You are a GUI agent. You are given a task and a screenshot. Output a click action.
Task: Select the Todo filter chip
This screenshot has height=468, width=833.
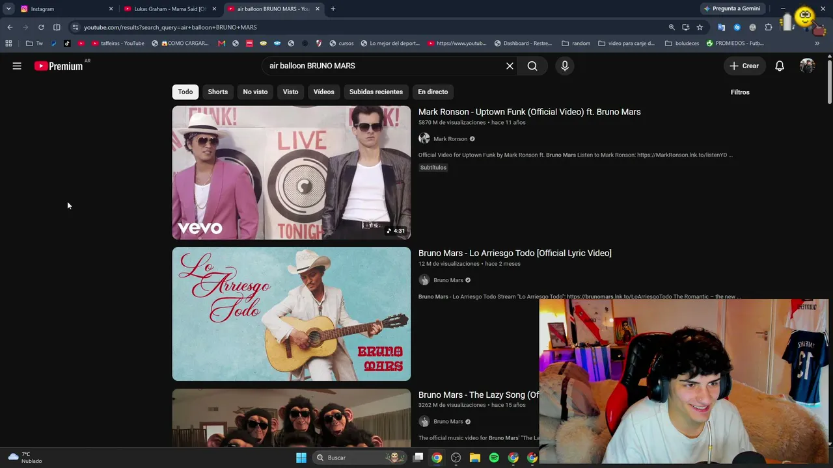(185, 92)
